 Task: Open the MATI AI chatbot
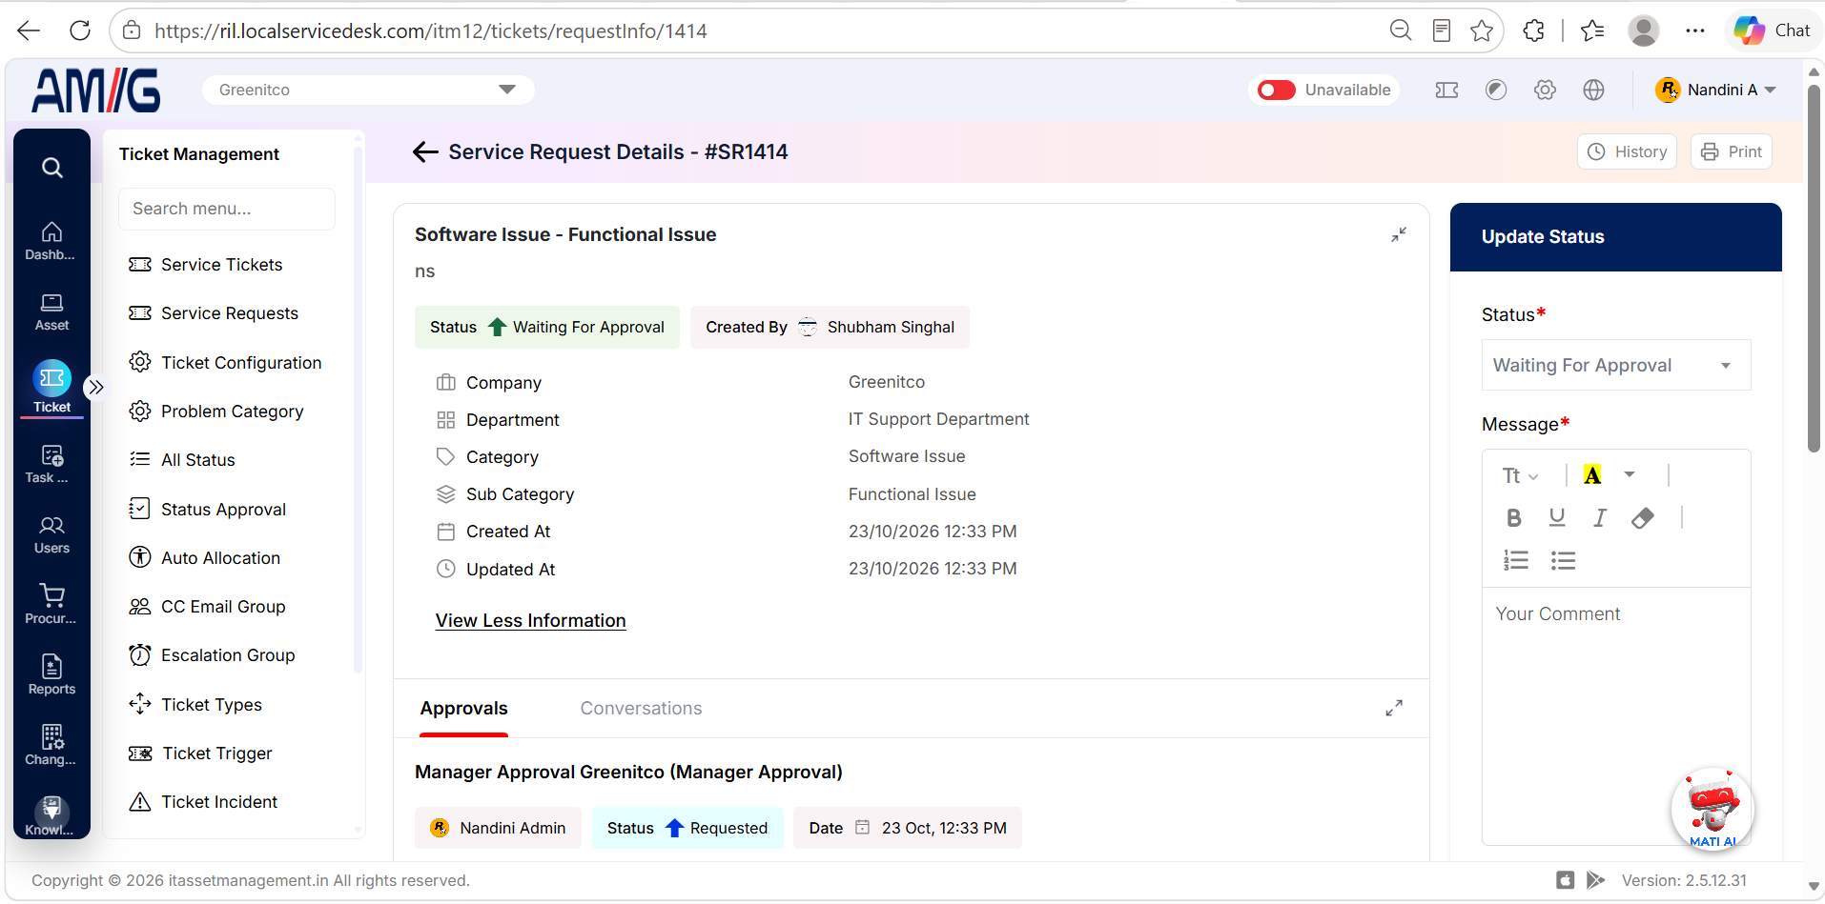1712,809
